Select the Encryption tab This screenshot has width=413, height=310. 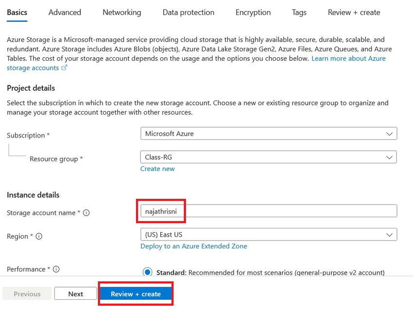click(x=253, y=12)
